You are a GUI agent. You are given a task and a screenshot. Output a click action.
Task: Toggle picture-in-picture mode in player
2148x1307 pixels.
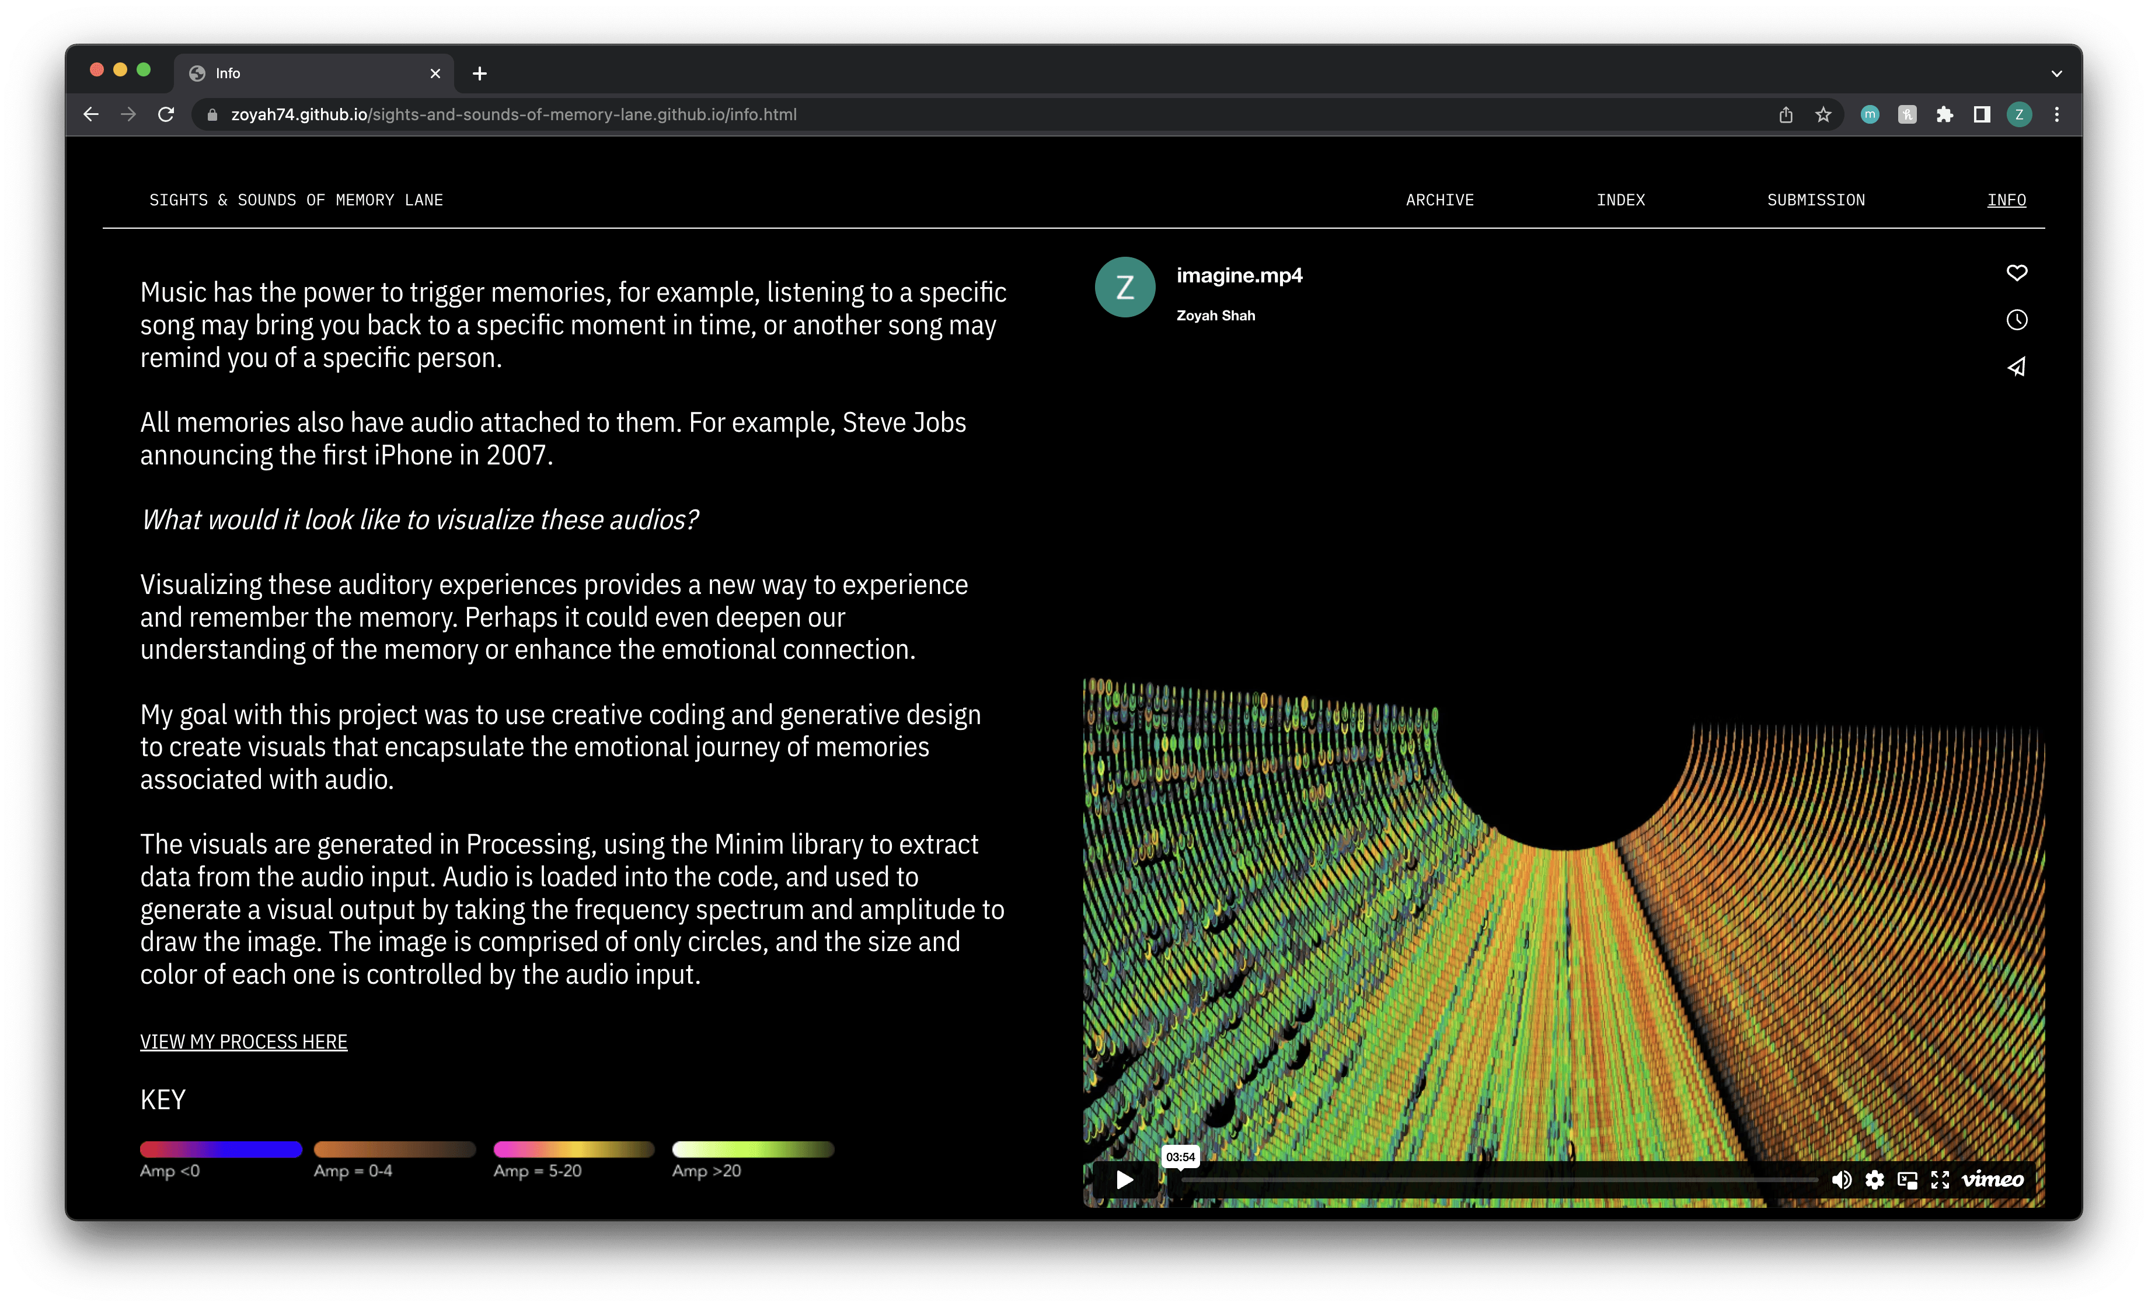pos(1908,1180)
